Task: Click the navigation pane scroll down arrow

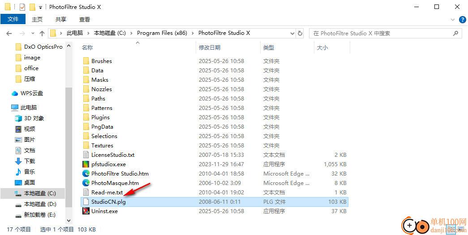Action: (69, 221)
